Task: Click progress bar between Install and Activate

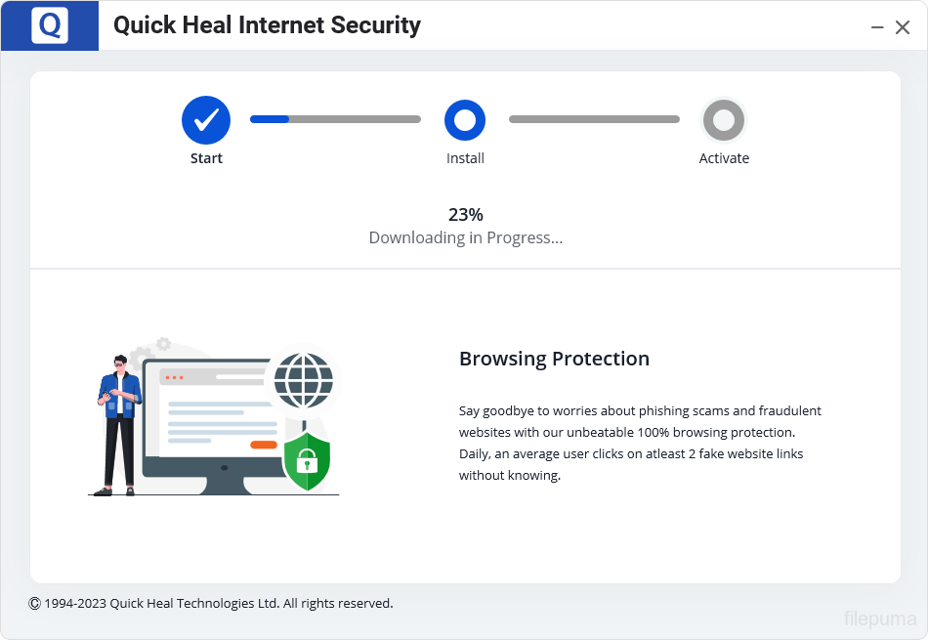Action: (x=594, y=119)
